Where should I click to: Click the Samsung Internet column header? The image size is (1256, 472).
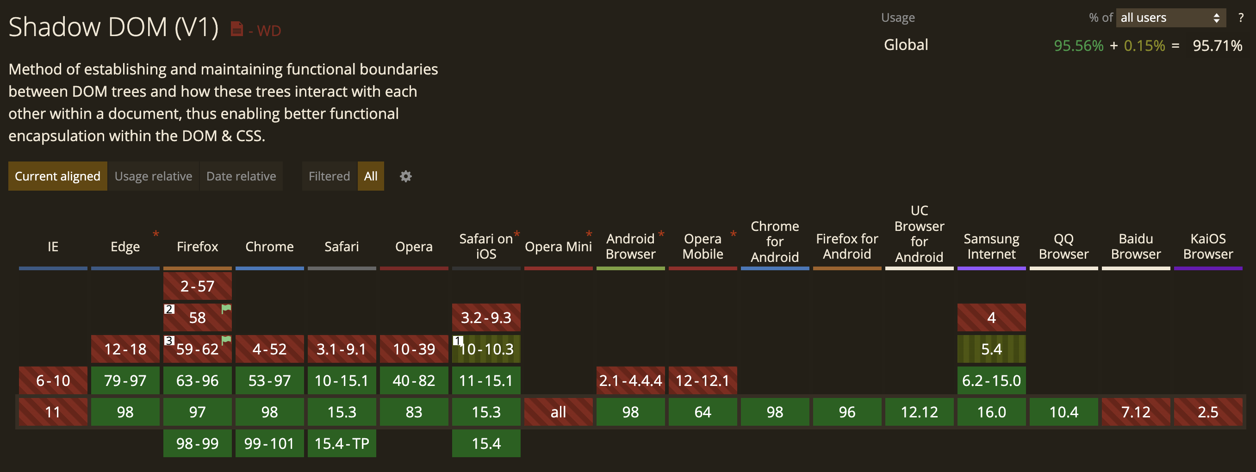point(991,246)
